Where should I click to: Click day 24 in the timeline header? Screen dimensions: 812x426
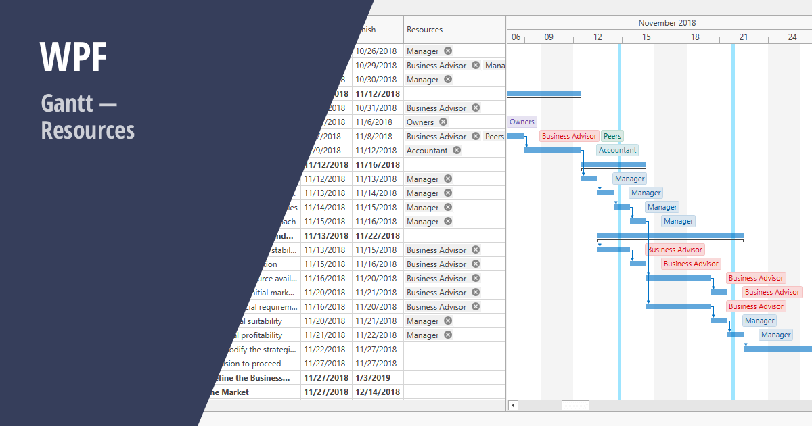click(792, 37)
